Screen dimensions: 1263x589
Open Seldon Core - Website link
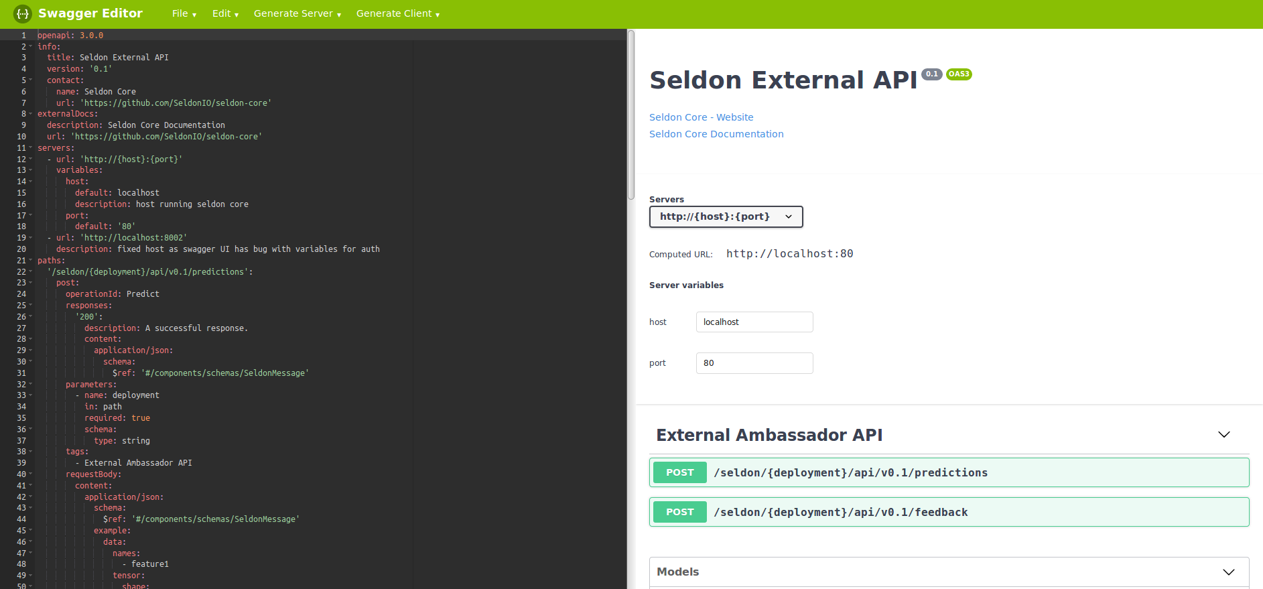click(701, 117)
